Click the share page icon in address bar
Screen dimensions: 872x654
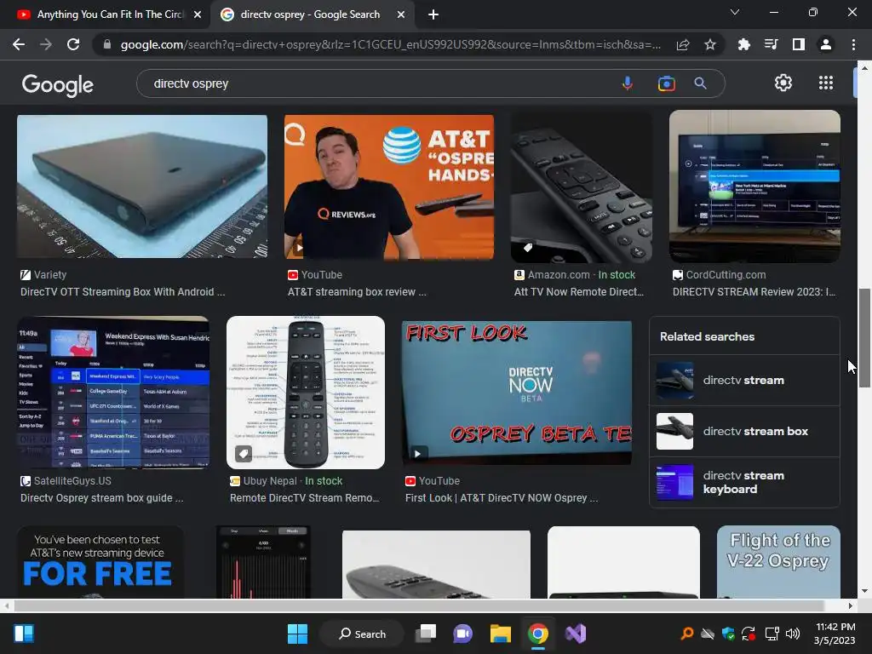pyautogui.click(x=683, y=44)
